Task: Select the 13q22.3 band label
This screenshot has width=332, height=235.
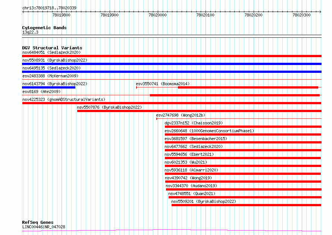Action: click(30, 32)
